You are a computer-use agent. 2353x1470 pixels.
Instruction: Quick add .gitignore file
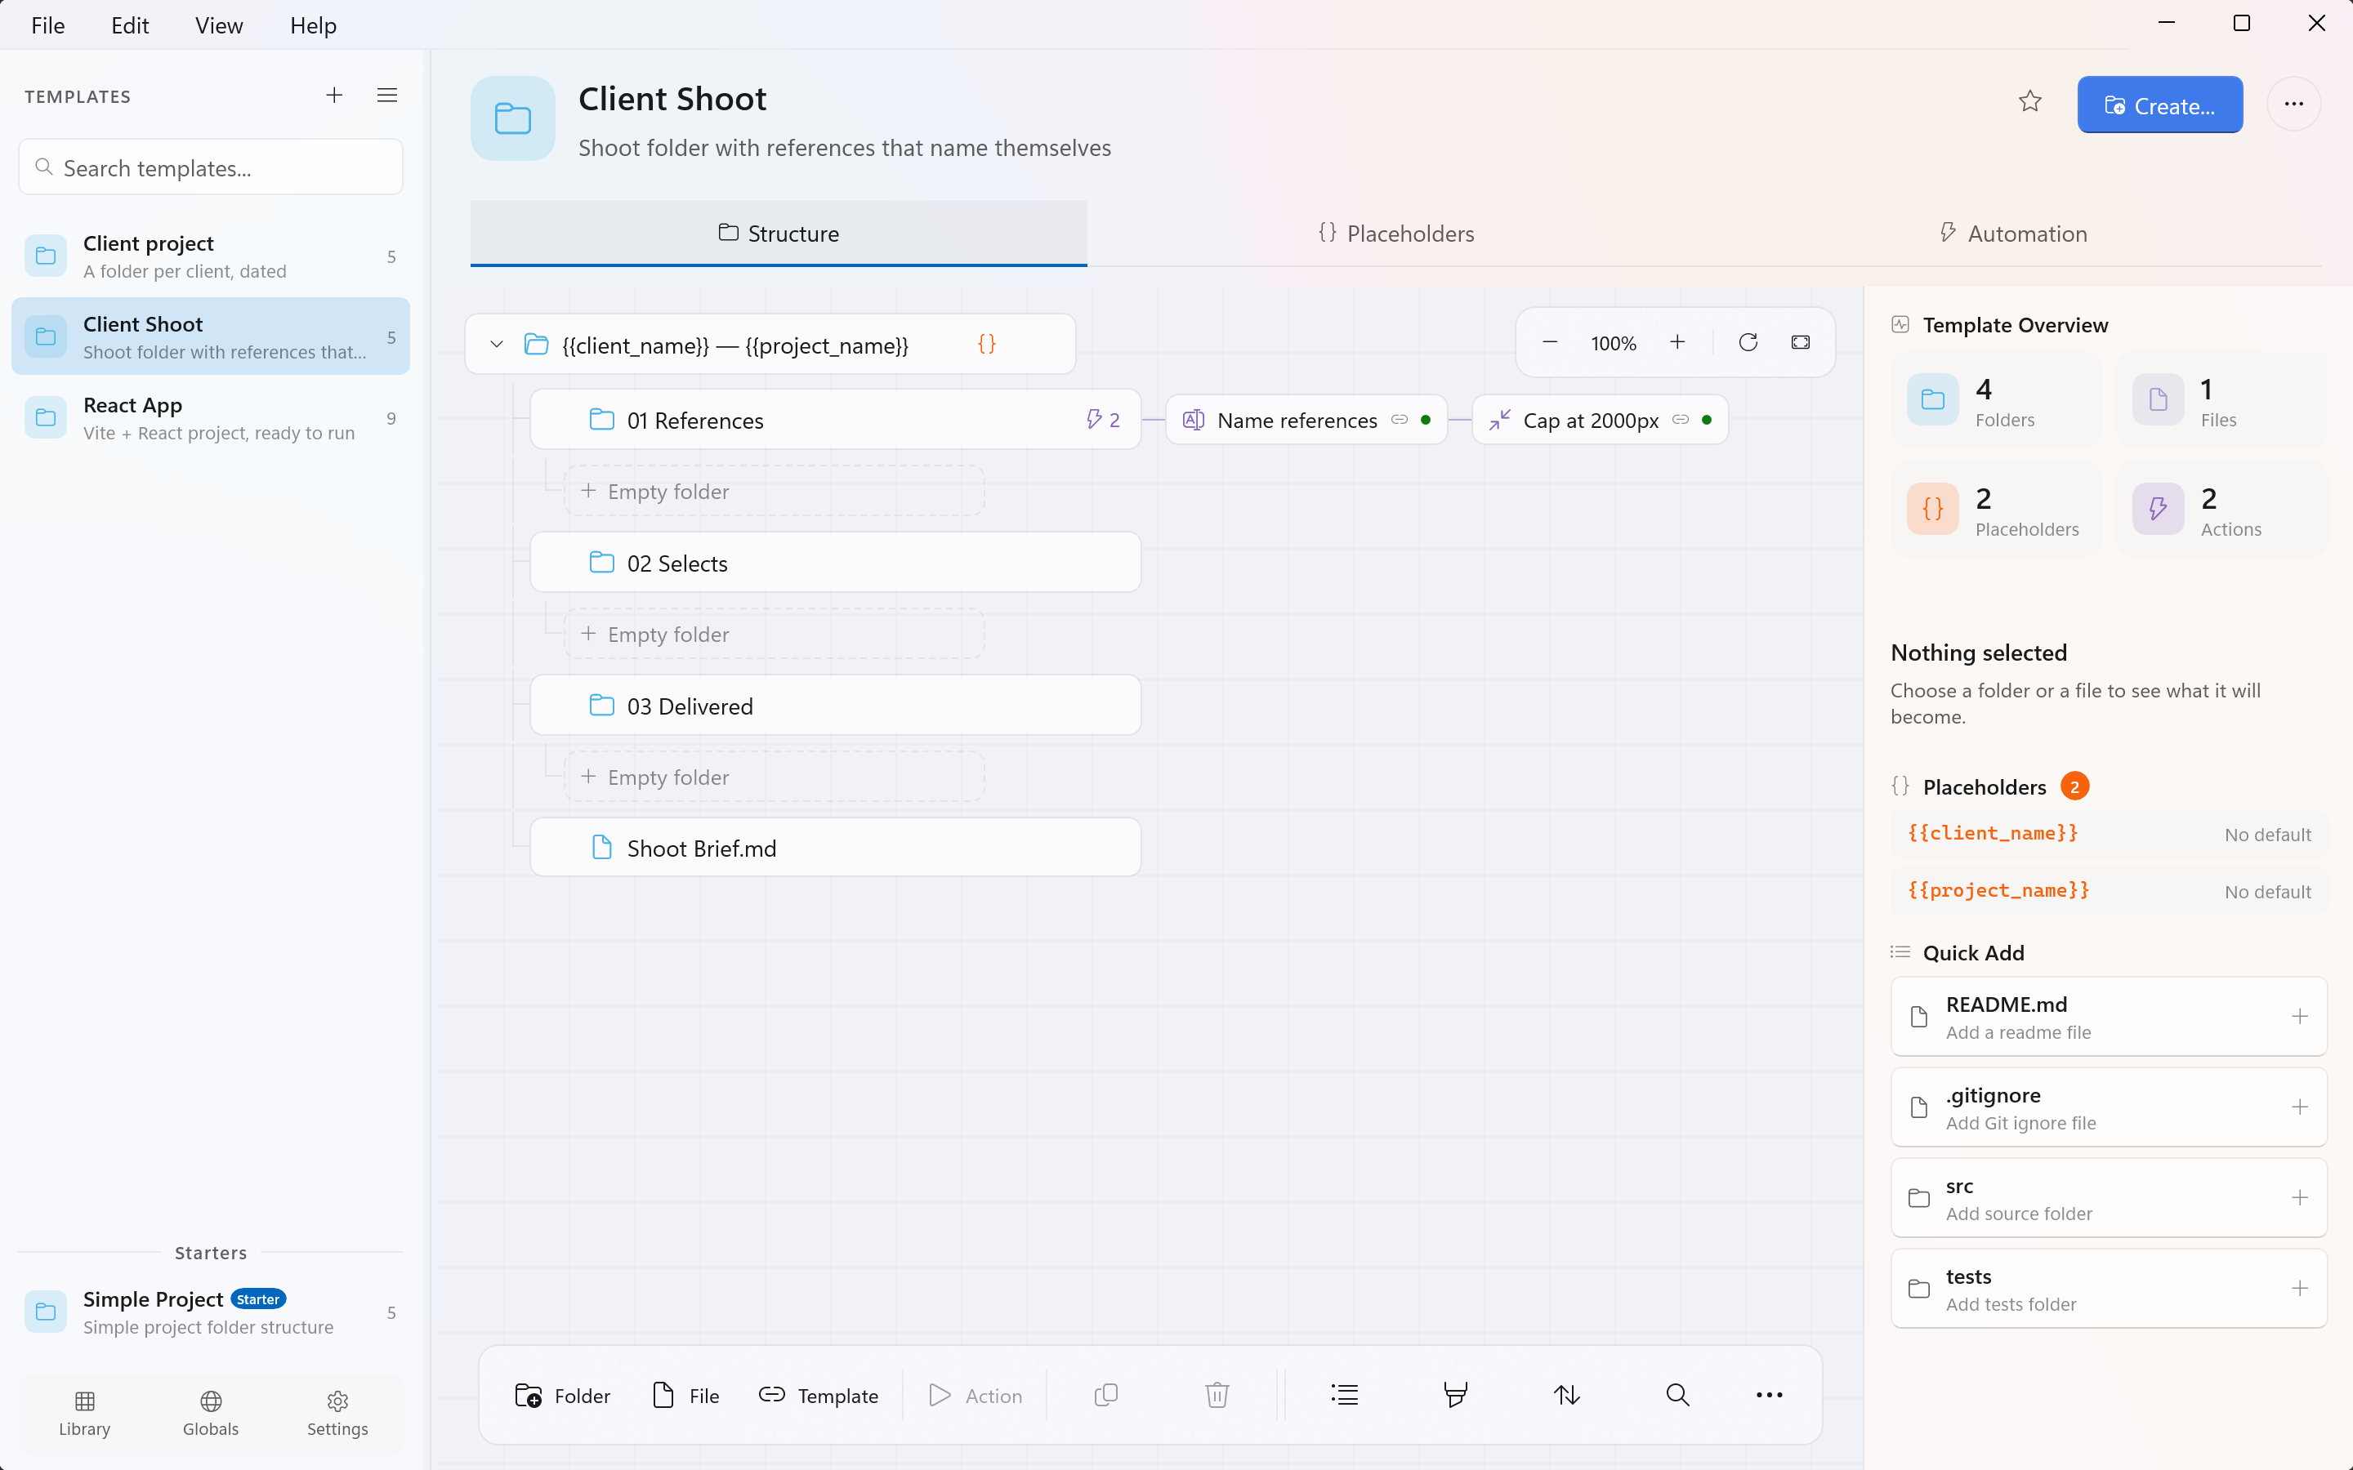point(2108,1107)
